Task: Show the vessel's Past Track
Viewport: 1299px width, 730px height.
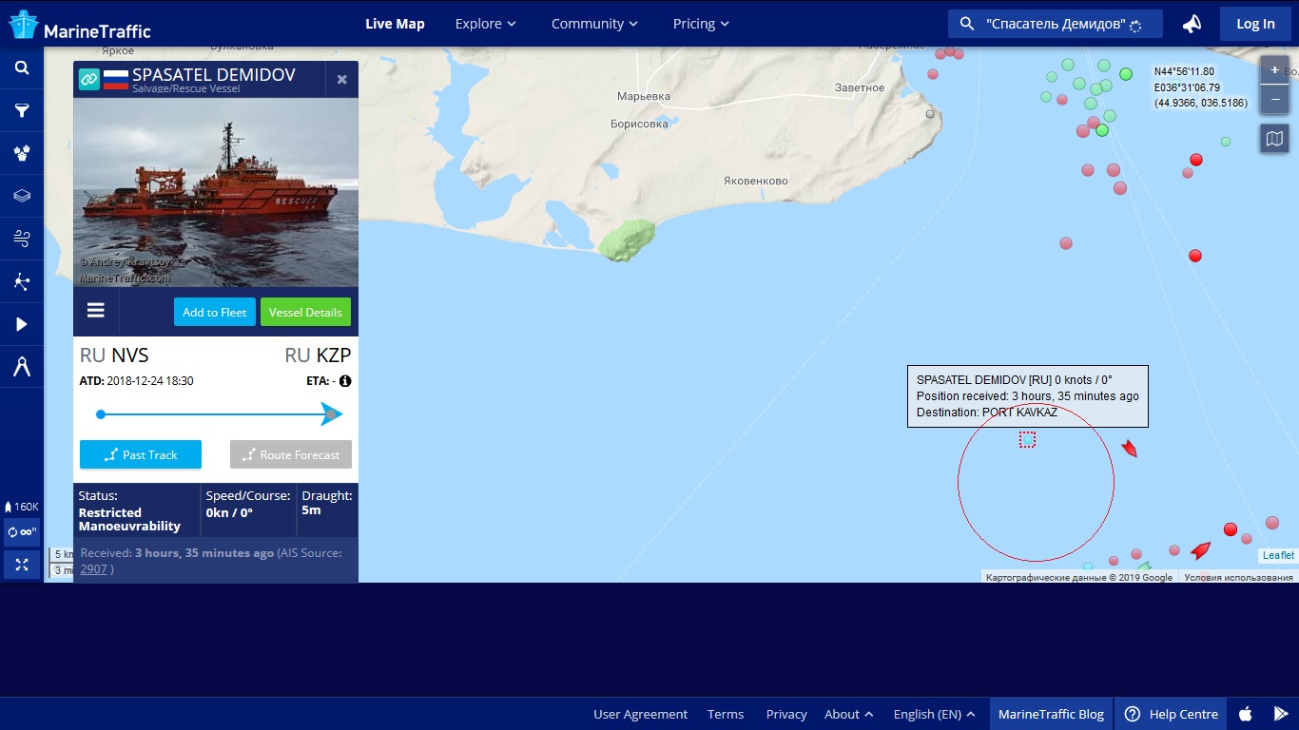Action: point(141,454)
